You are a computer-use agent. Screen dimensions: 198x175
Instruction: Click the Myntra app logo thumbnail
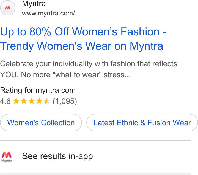click(7, 157)
